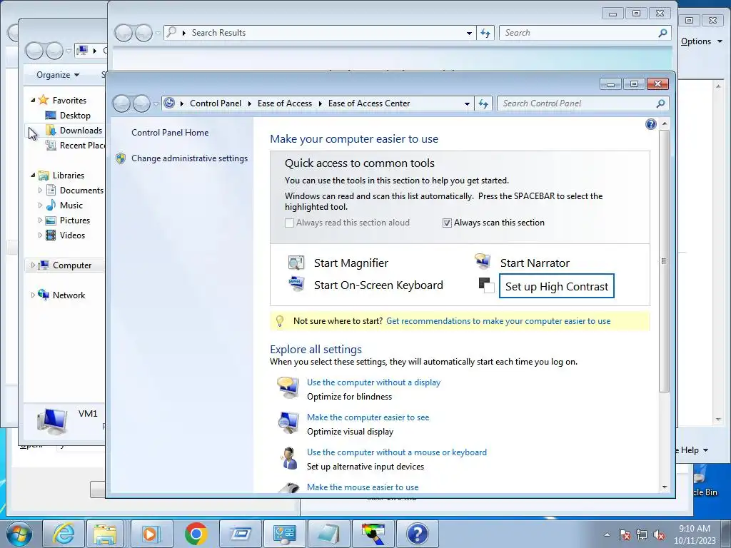Open the Ease of Access address bar dropdown
The width and height of the screenshot is (731, 548).
(x=467, y=103)
